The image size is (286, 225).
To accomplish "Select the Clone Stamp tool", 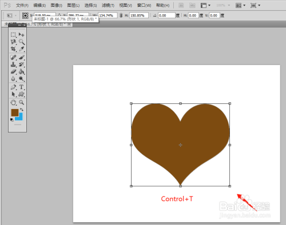I will coord(13,65).
